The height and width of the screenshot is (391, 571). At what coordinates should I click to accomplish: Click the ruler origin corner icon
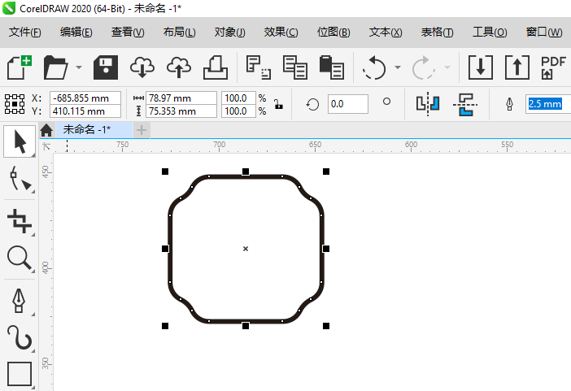[46, 146]
